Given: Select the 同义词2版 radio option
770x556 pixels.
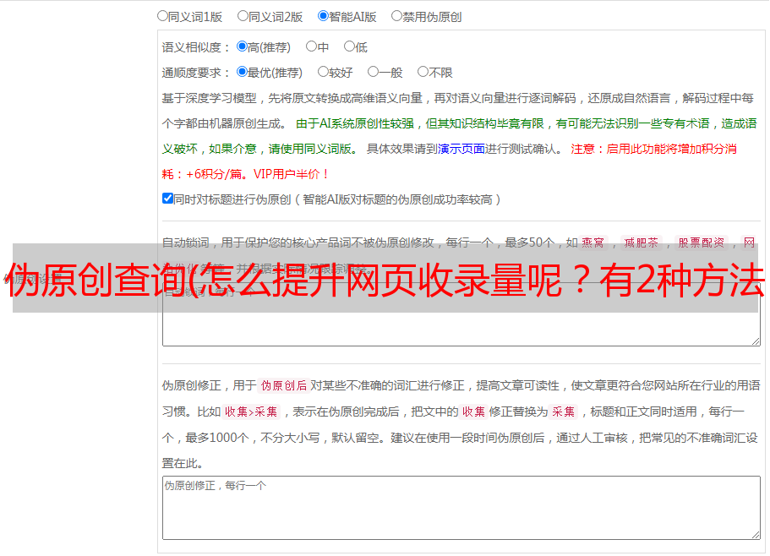Looking at the screenshot, I should click(243, 16).
